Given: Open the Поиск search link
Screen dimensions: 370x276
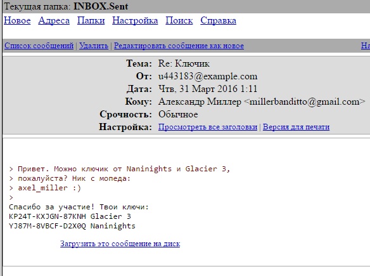Looking at the screenshot, I should [179, 20].
